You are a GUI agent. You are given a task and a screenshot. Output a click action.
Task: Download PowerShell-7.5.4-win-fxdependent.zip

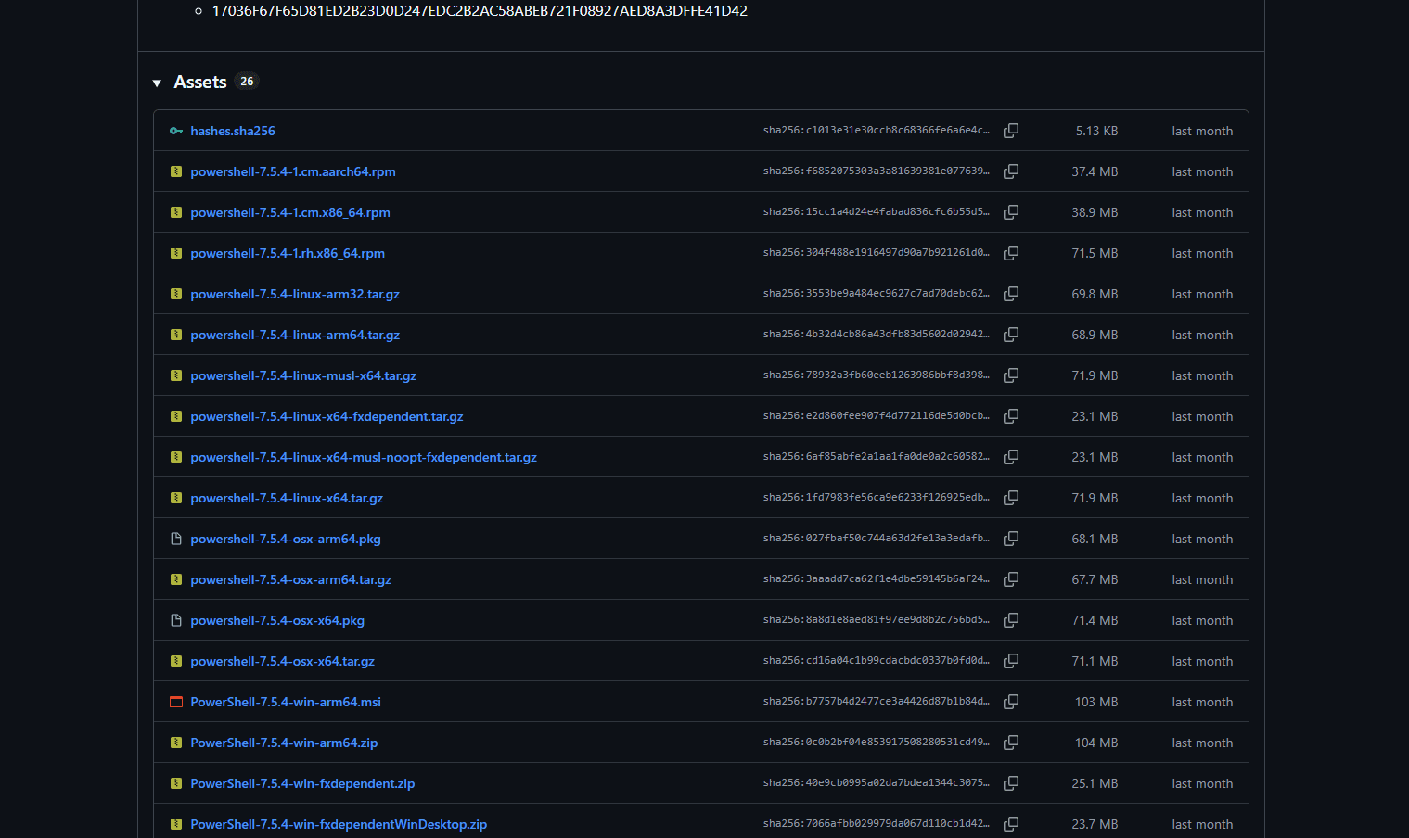click(x=302, y=783)
